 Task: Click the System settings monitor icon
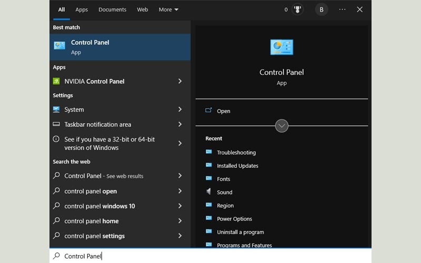coord(56,109)
